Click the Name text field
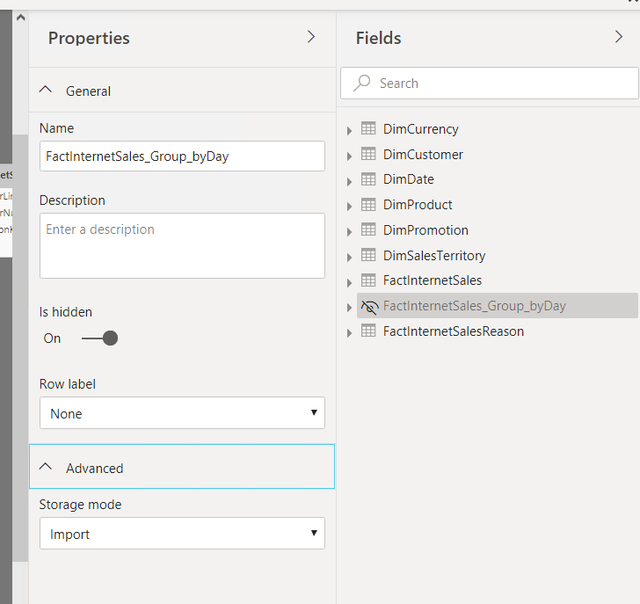Image resolution: width=640 pixels, height=604 pixels. [182, 156]
